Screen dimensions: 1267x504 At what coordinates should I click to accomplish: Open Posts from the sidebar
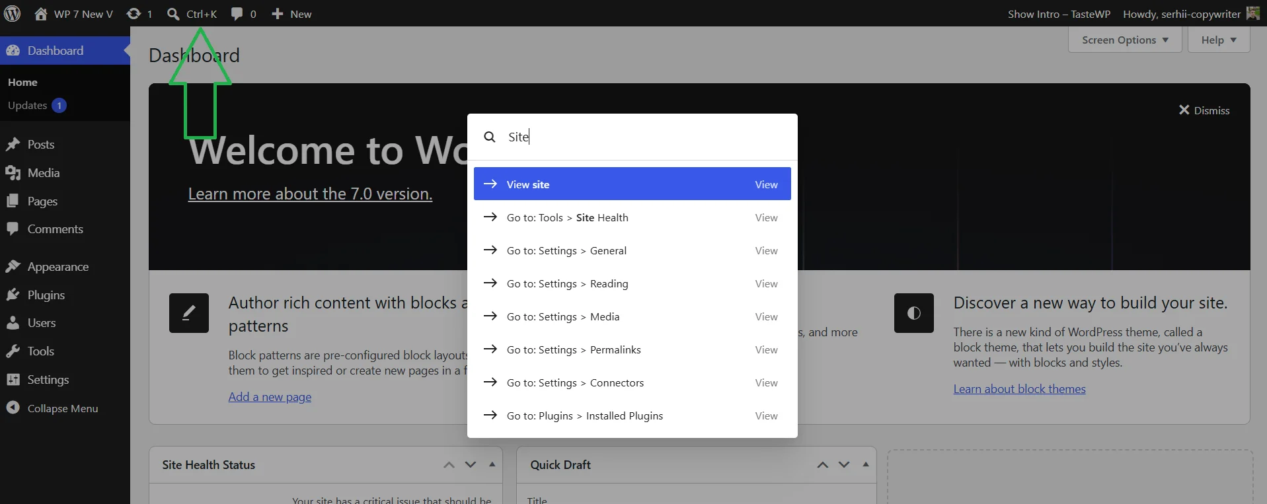click(x=65, y=145)
